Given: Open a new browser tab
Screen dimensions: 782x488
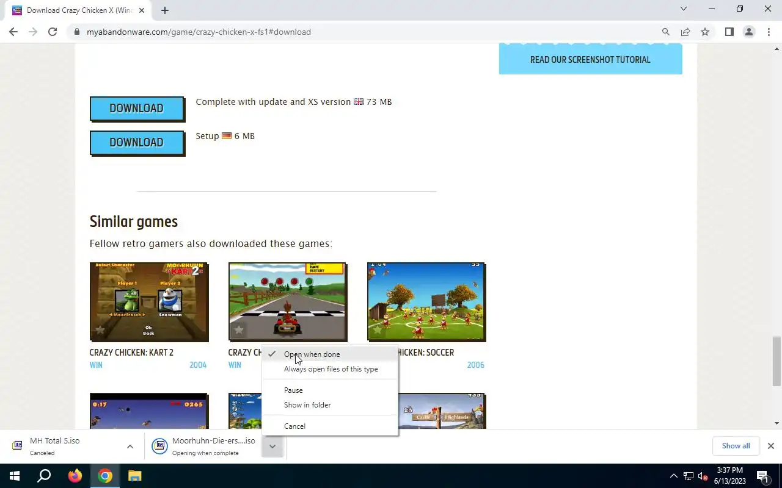Looking at the screenshot, I should (x=165, y=10).
